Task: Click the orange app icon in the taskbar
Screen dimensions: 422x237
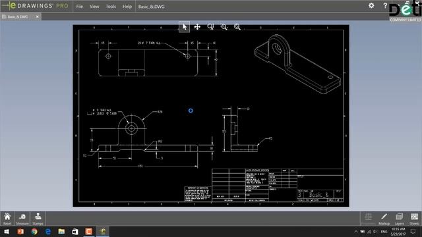Action: tap(89, 232)
